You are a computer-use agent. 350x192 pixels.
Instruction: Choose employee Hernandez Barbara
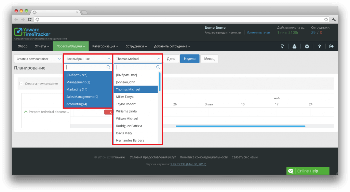[x=136, y=140]
